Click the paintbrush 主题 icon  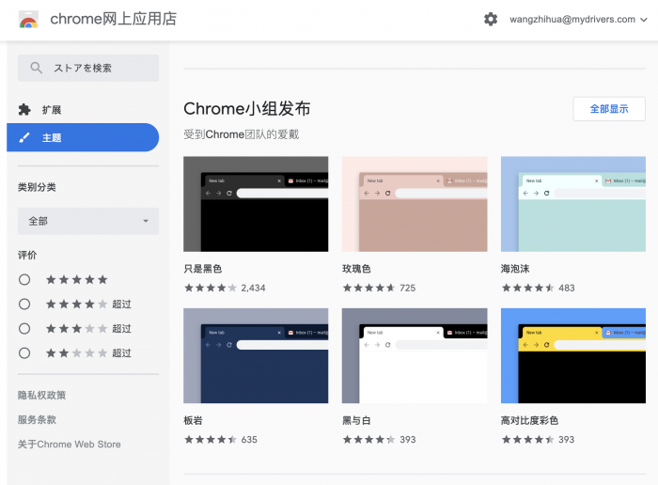click(x=25, y=137)
